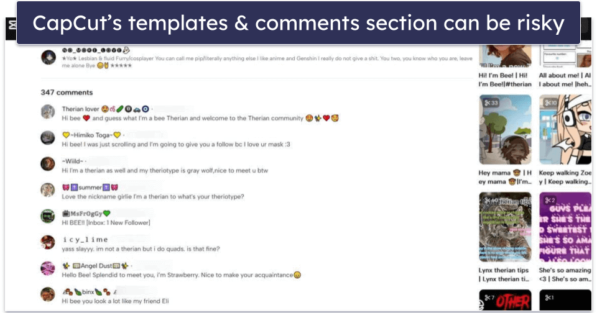Open the 'All about me!' template title
Viewport: 597px width, 313px height.
coord(565,79)
